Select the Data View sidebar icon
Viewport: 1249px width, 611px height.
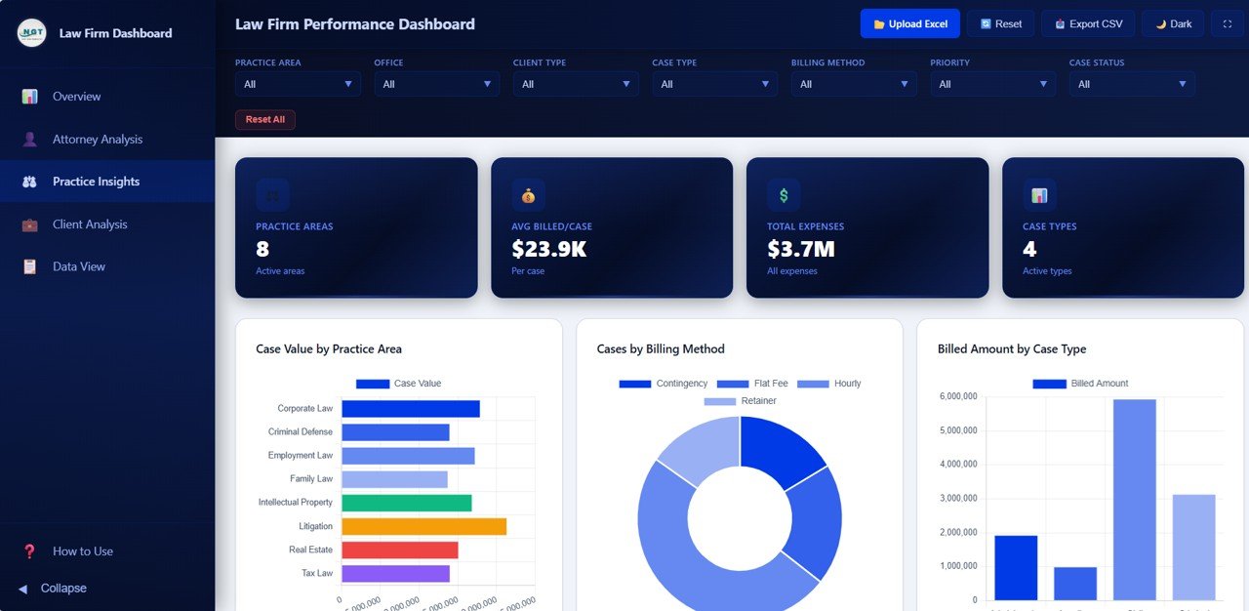[x=31, y=265]
